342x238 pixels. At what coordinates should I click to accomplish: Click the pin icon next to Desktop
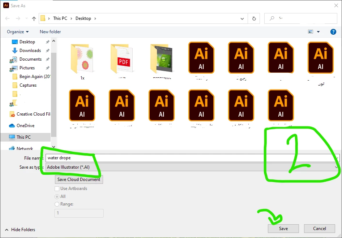(x=48, y=42)
